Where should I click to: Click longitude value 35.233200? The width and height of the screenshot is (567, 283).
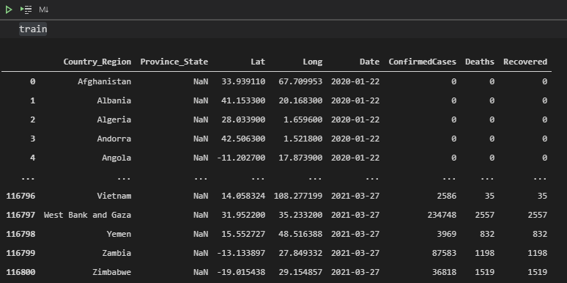(300, 215)
